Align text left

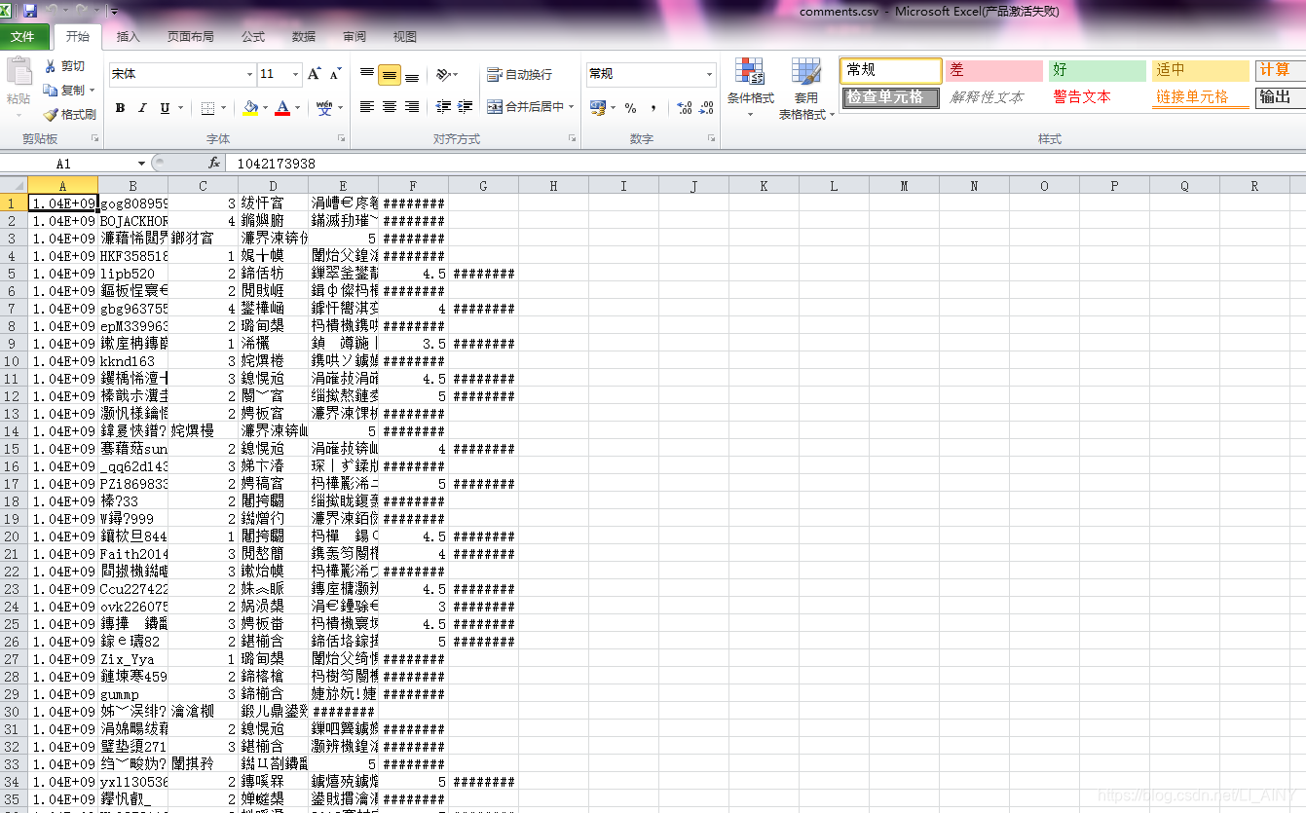(367, 107)
